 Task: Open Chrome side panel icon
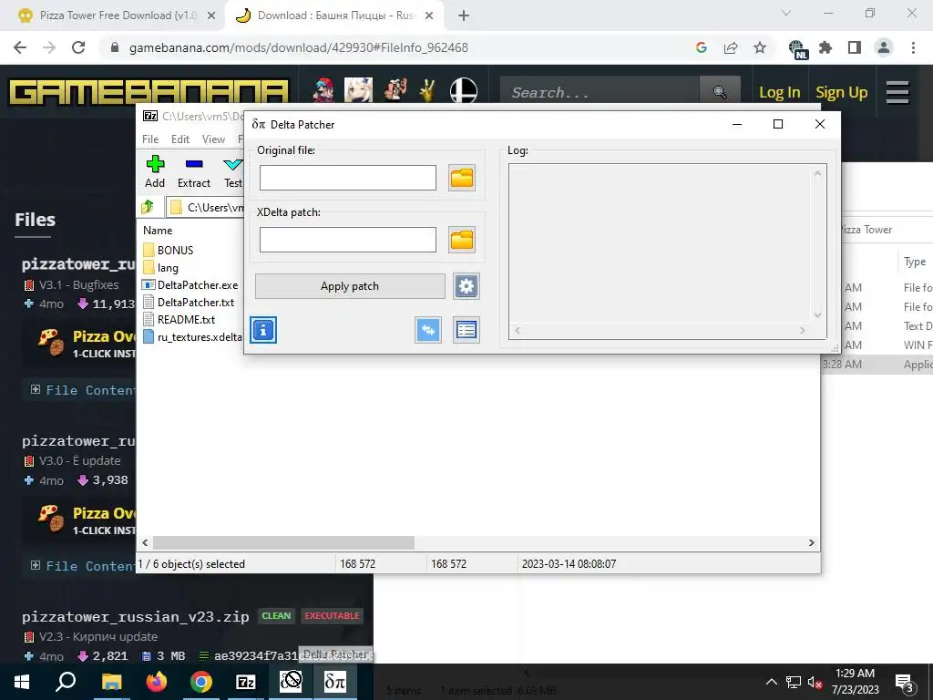click(855, 47)
